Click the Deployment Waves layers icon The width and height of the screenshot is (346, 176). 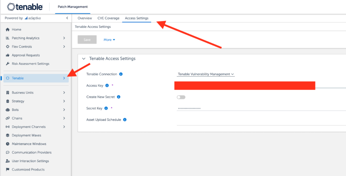[8, 135]
